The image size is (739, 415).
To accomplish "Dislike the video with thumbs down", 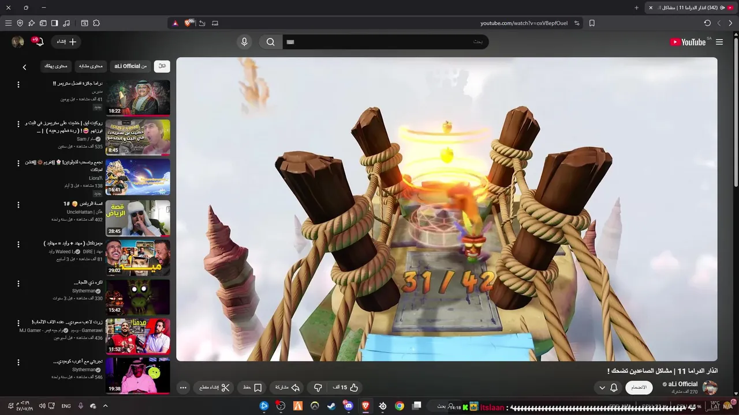I will (x=318, y=387).
